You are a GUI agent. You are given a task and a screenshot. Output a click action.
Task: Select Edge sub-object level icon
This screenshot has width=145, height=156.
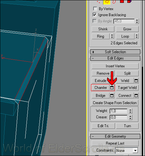pyautogui.click(x=107, y=2)
